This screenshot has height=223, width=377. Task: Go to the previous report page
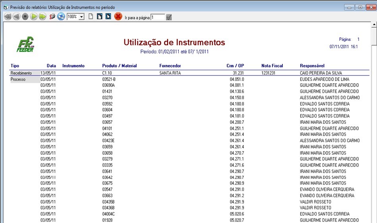pyautogui.click(x=17, y=17)
